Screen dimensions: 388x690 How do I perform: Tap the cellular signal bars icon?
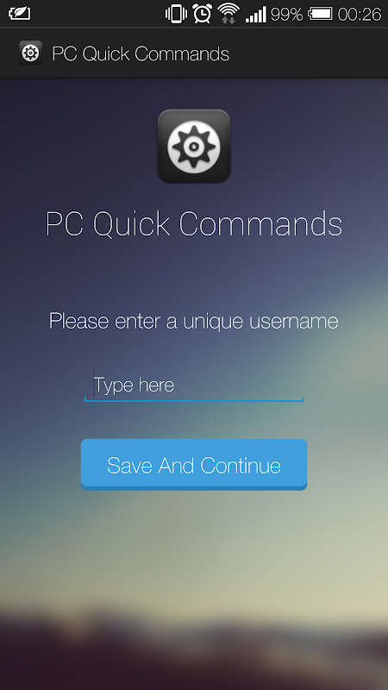255,14
